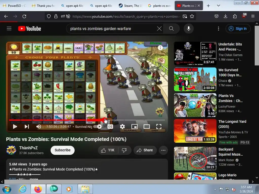The width and height of the screenshot is (259, 194).
Task: Bookmark this page with the star
Action: (x=192, y=16)
